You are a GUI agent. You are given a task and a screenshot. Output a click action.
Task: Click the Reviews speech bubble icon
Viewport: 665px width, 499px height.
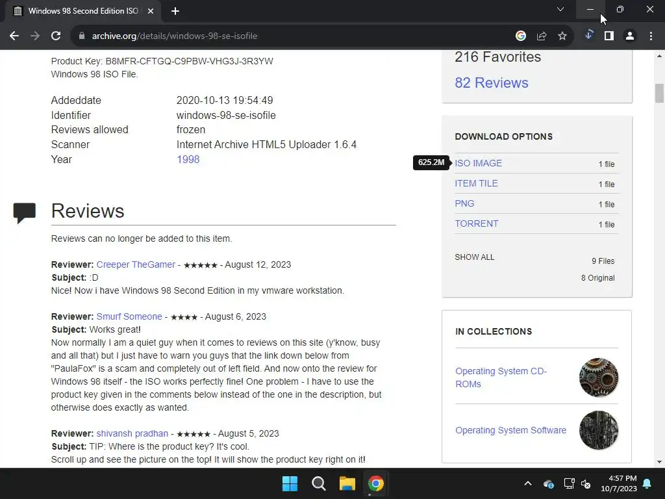[25, 212]
